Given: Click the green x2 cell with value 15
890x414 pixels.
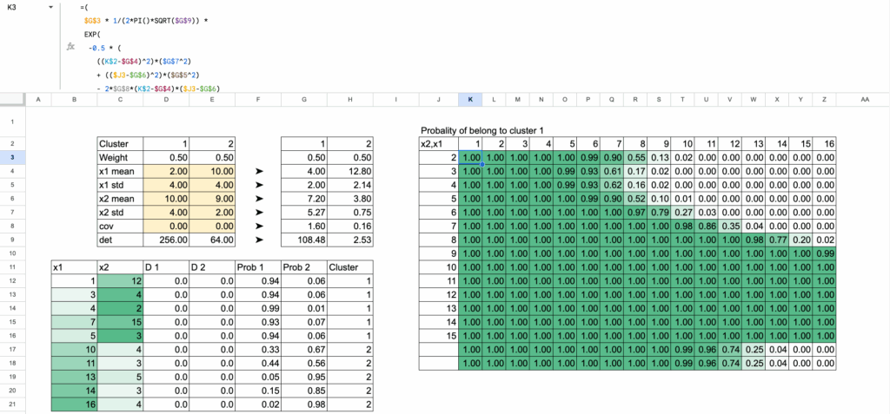Looking at the screenshot, I should pos(120,322).
